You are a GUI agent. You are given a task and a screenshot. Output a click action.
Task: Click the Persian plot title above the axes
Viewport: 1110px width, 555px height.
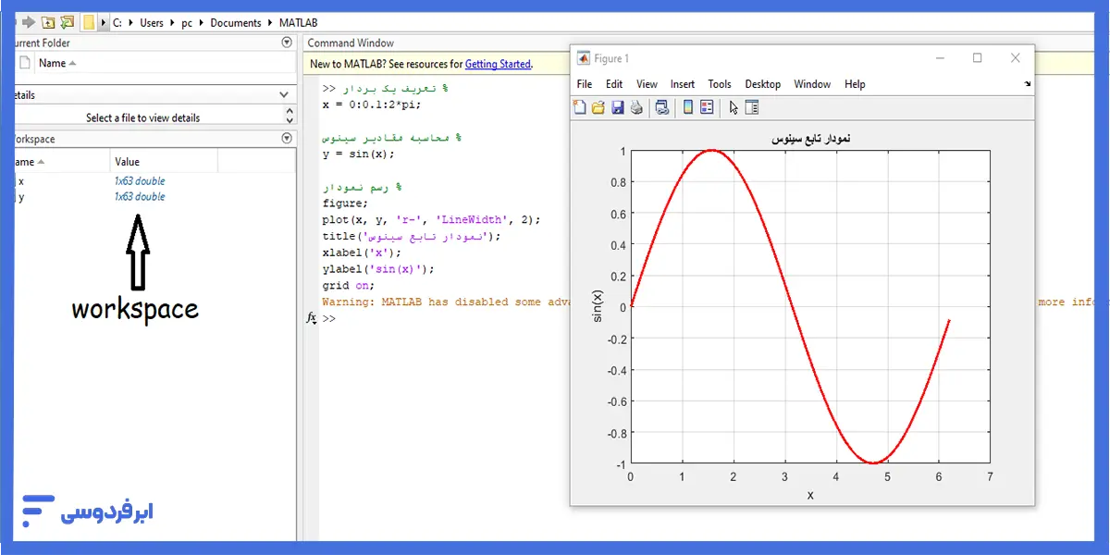[810, 138]
